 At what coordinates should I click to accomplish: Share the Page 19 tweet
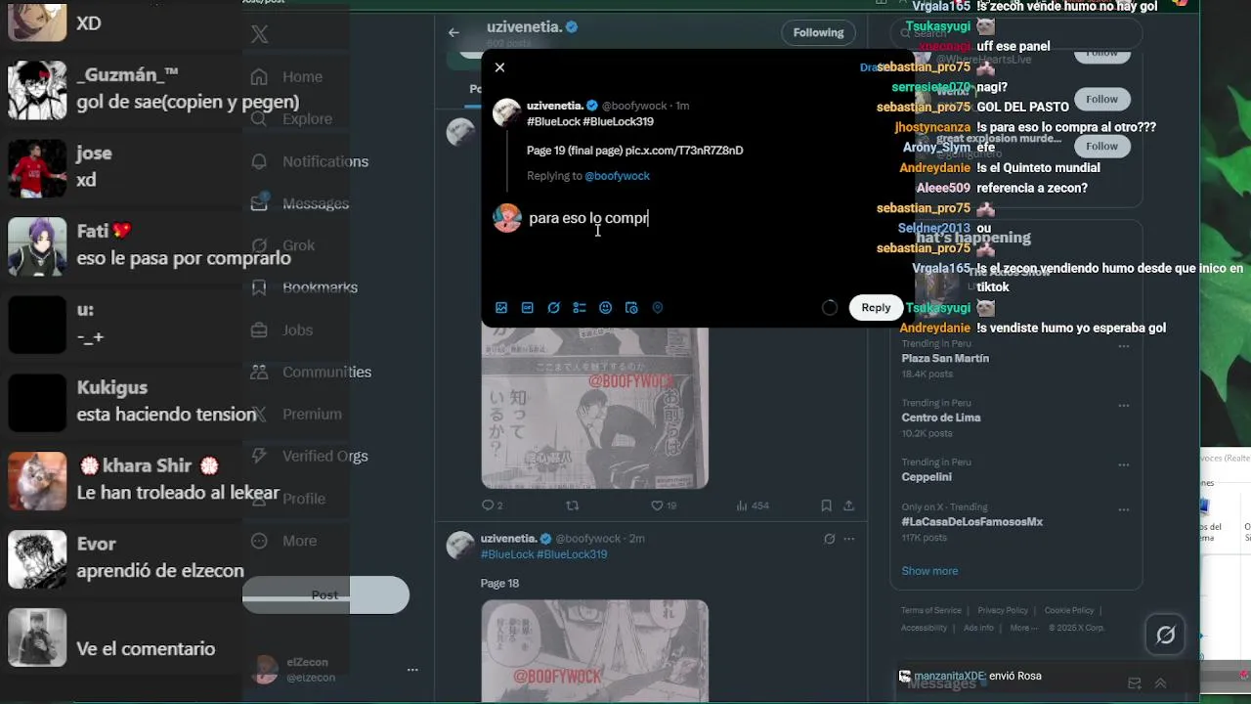tap(848, 506)
